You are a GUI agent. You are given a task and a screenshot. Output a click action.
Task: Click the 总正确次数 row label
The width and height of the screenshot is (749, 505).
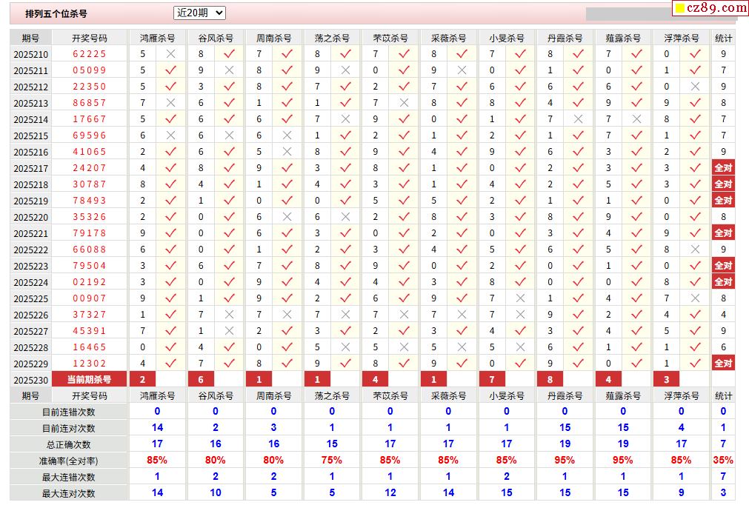(x=69, y=444)
